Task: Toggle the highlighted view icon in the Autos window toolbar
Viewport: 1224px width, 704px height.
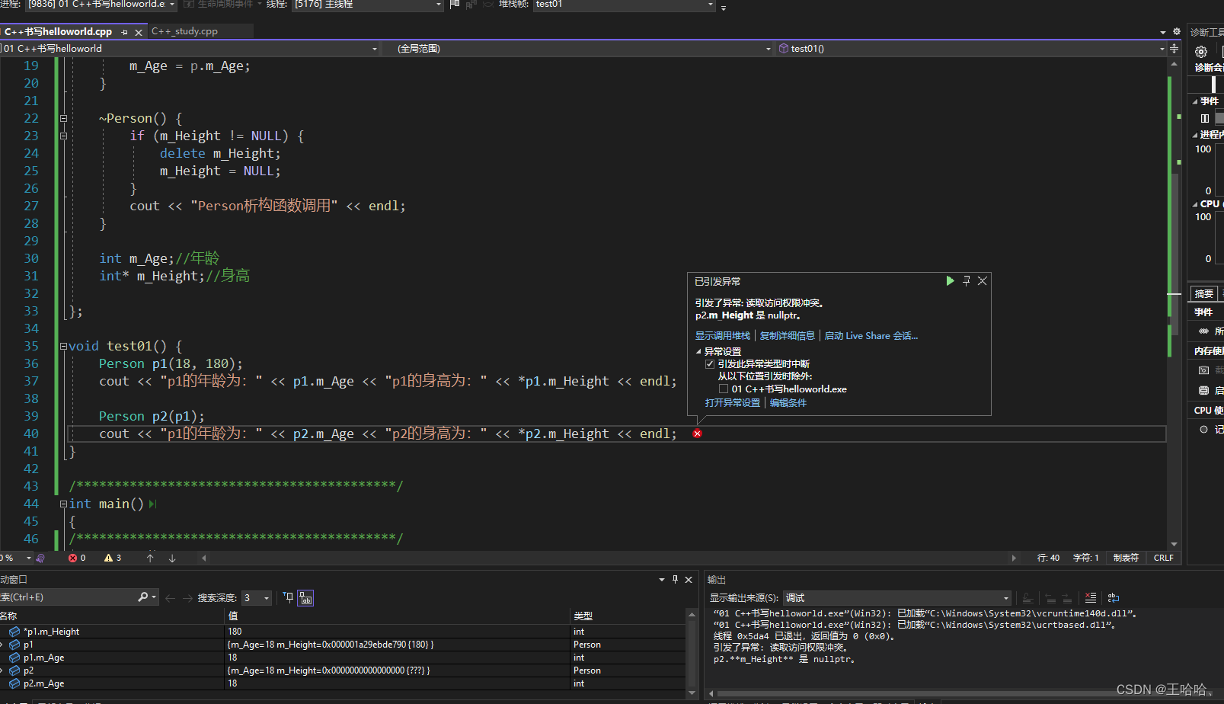Action: click(305, 598)
